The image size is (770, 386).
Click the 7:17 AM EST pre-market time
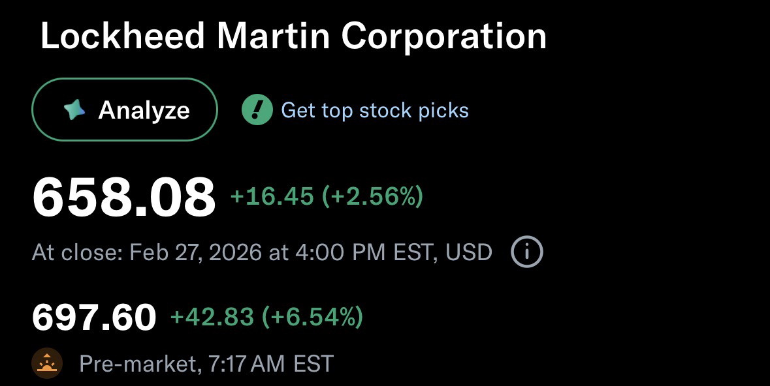pos(271,364)
